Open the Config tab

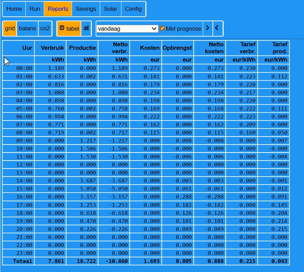(133, 9)
